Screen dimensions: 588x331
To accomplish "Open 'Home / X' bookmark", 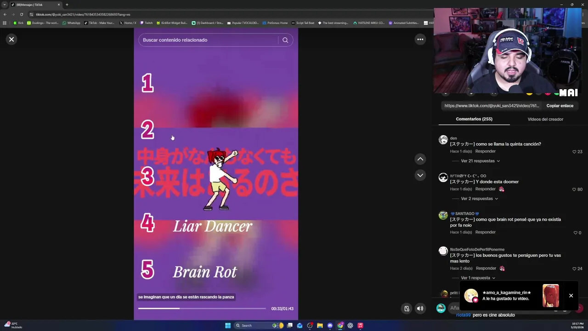I will coord(128,23).
